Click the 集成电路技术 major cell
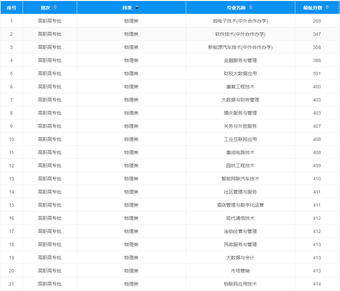The image size is (340, 291). point(240,152)
